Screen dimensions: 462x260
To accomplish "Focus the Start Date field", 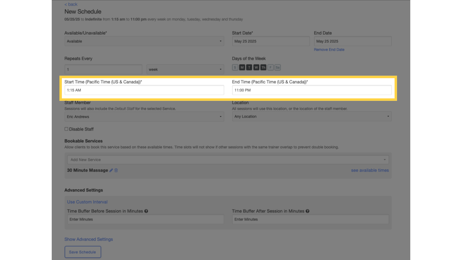I will tap(271, 41).
